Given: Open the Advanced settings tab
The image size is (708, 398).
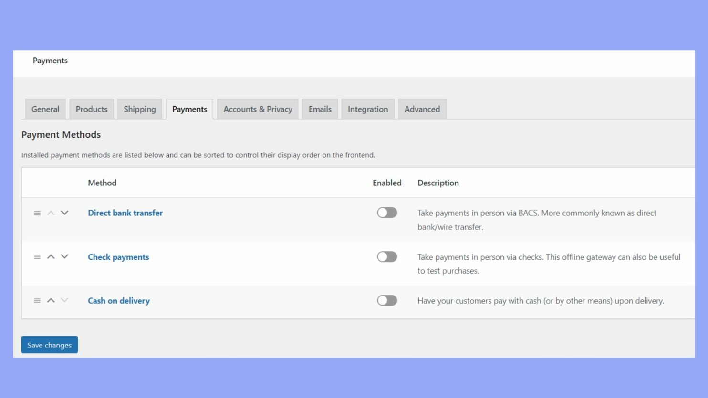Looking at the screenshot, I should tap(422, 109).
